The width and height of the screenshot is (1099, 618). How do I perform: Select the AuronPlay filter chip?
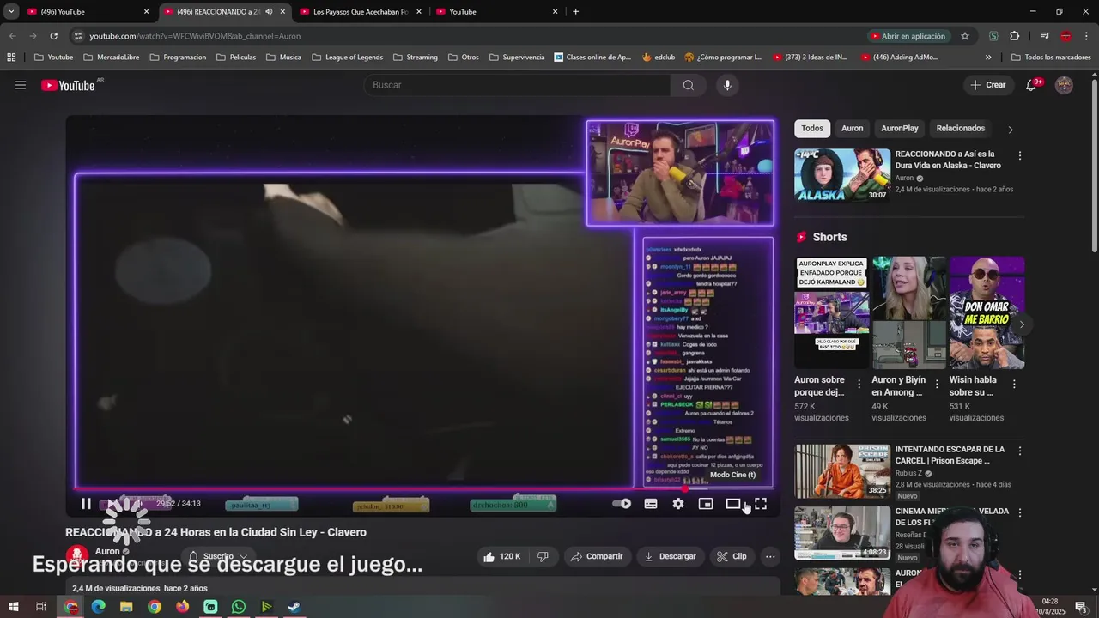[x=900, y=129]
